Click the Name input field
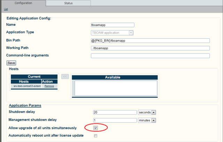223x142 pixels. coord(112,25)
